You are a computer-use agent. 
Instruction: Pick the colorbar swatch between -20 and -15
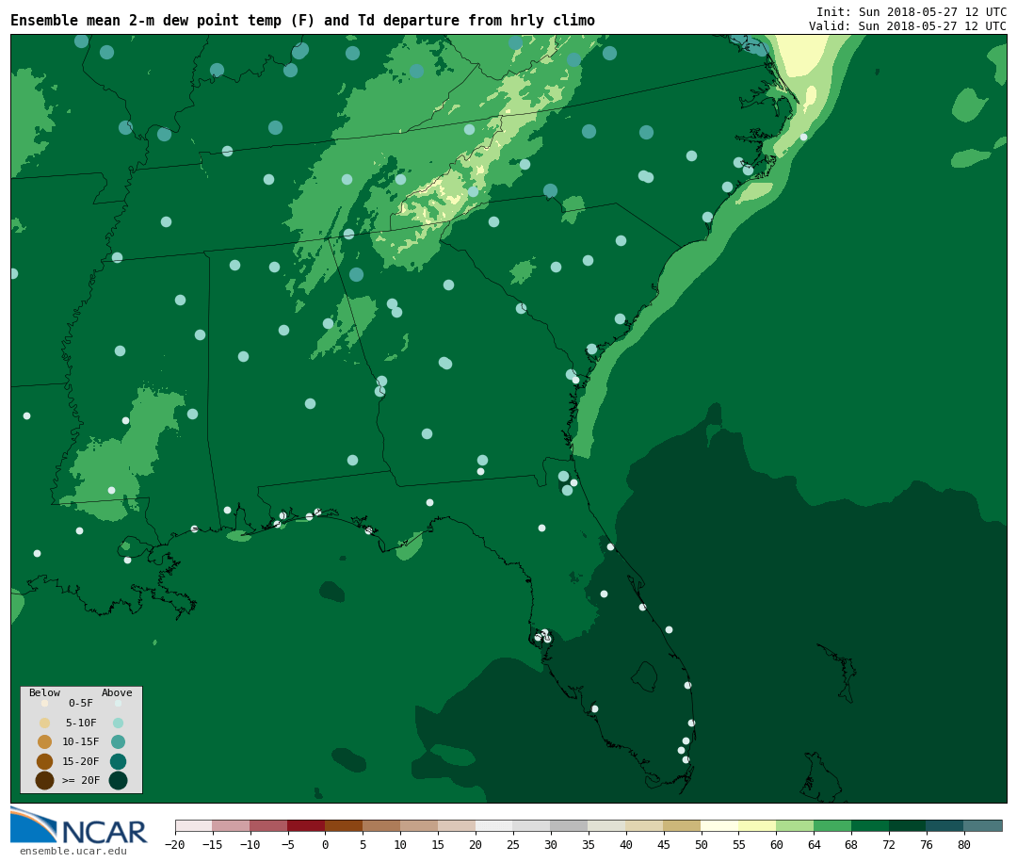coord(194,825)
